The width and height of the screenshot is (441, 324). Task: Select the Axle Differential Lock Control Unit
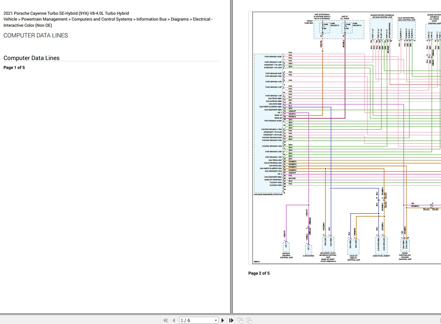tap(406, 30)
